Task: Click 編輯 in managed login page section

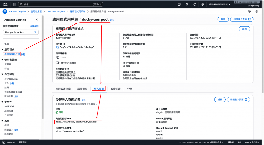Action: pyautogui.click(x=220, y=99)
